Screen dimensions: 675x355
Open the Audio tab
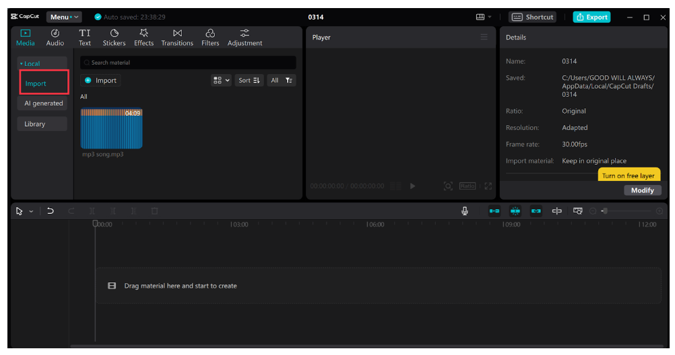coord(55,38)
